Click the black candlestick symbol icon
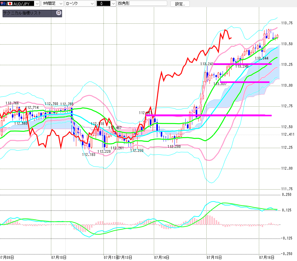 click(x=101, y=3)
